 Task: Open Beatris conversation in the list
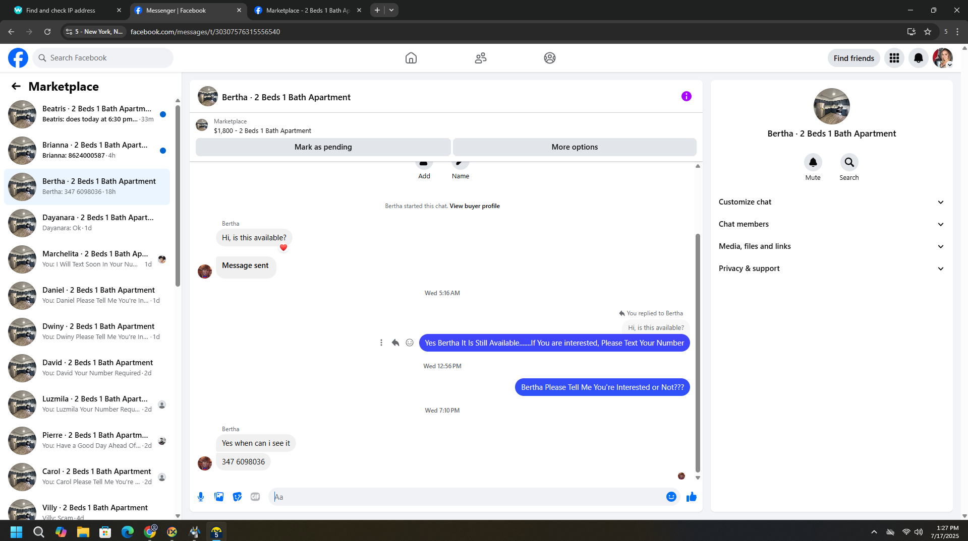click(87, 114)
